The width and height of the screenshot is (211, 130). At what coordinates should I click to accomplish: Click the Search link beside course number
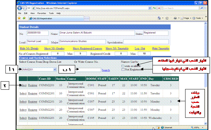(106, 70)
